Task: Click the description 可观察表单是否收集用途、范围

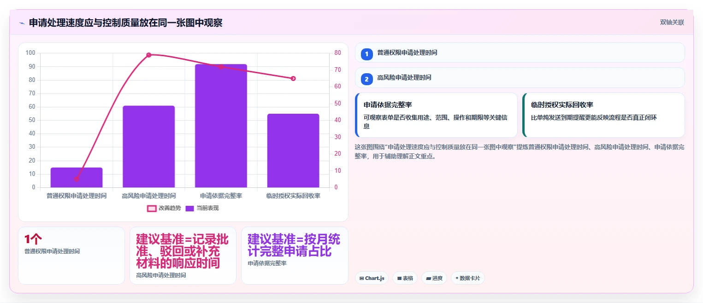Action: (436, 122)
